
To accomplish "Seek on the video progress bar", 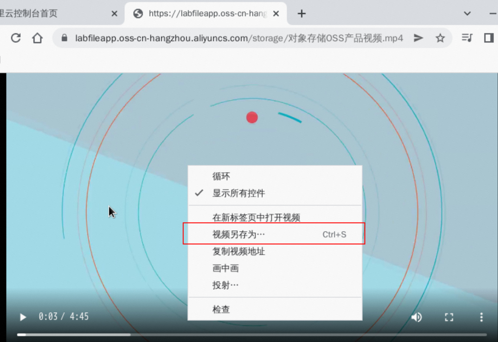I will pos(251,334).
